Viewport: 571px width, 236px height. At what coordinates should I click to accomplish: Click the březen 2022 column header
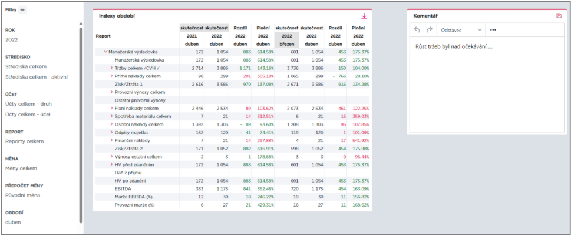286,40
